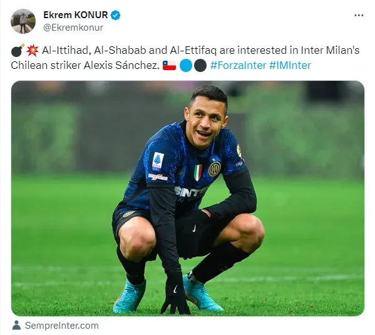
Task: Open the SempreInter.com tagged account
Action: tap(62, 326)
